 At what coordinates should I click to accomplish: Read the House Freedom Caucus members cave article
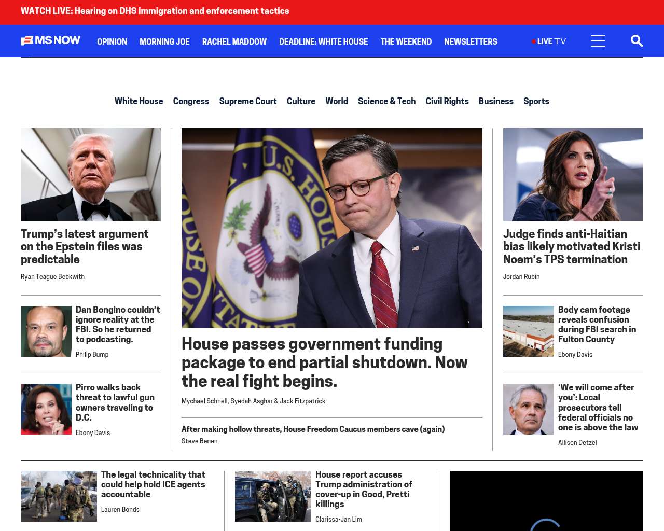click(313, 429)
